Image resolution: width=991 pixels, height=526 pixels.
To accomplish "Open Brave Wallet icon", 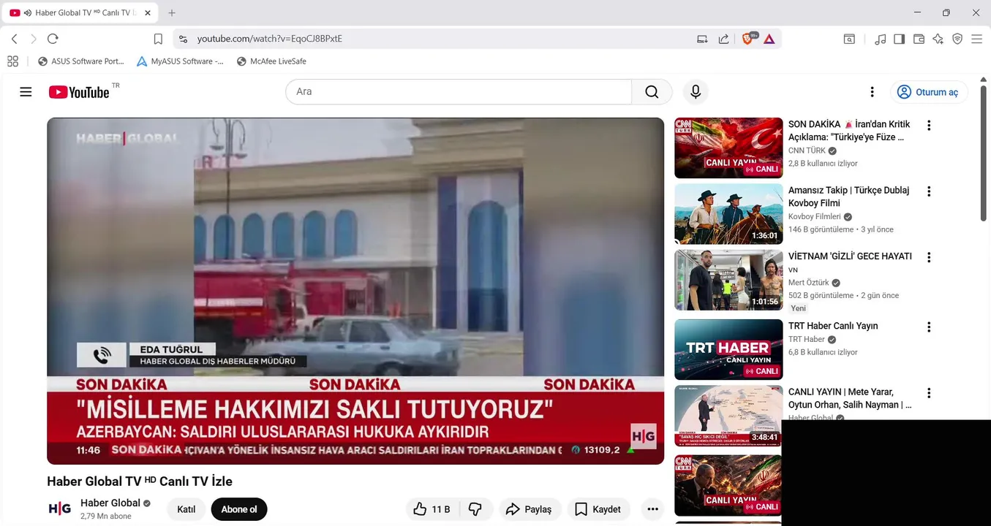I will [x=919, y=39].
